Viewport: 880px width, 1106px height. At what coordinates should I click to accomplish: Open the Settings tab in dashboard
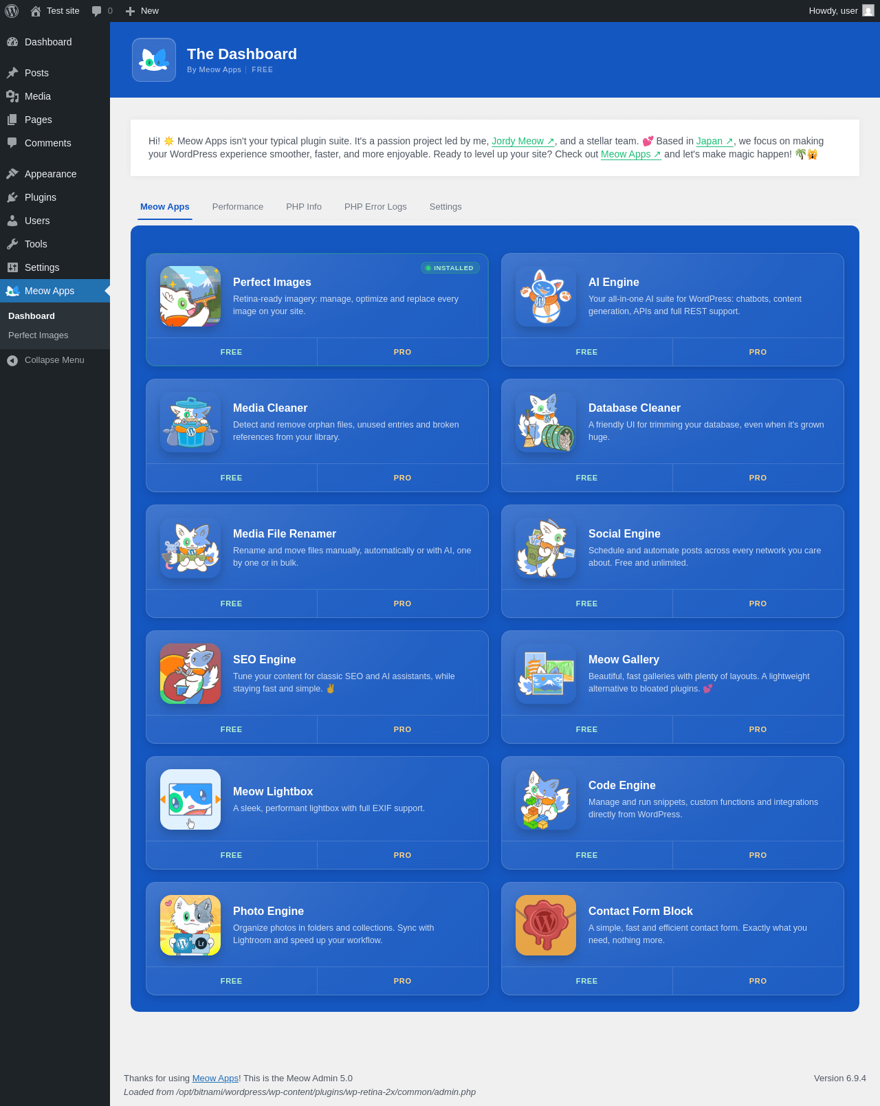[x=445, y=207]
